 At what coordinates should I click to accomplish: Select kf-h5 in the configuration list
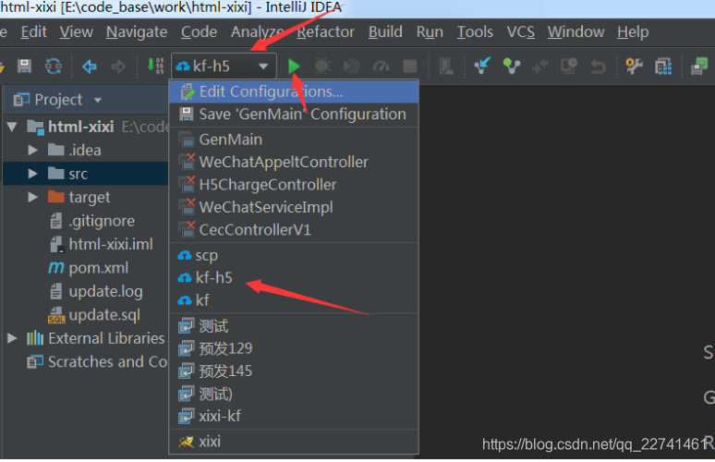click(x=294, y=278)
